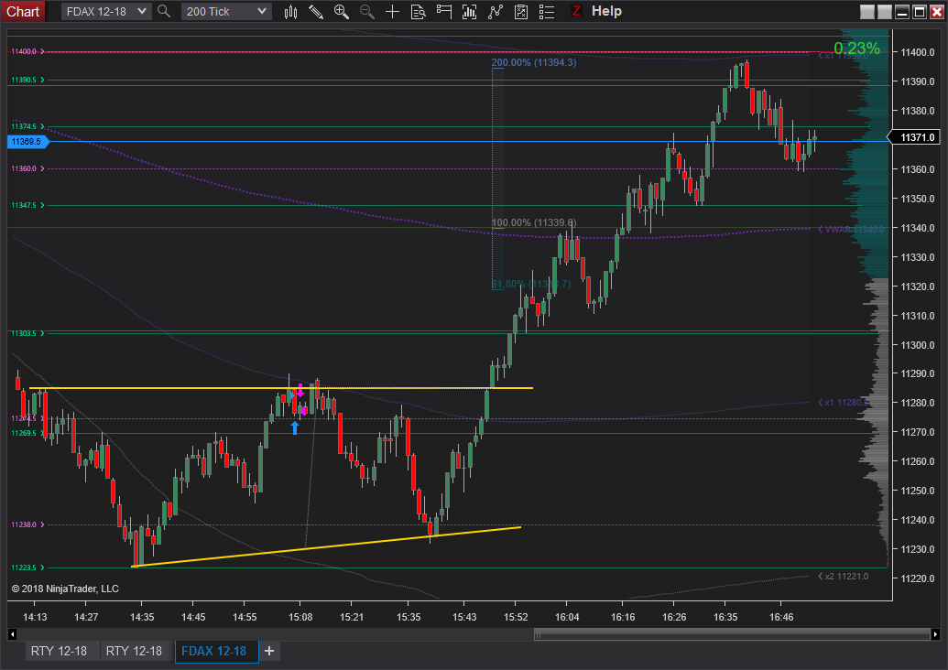The image size is (948, 670).
Task: Click the 100.00% (11339.6) Fibonacci label
Action: pyautogui.click(x=533, y=222)
